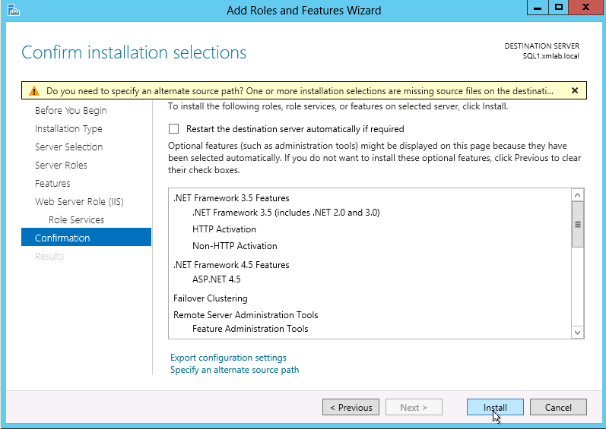Open Specify an alternate source path
Screen dimensions: 606x429
click(234, 370)
